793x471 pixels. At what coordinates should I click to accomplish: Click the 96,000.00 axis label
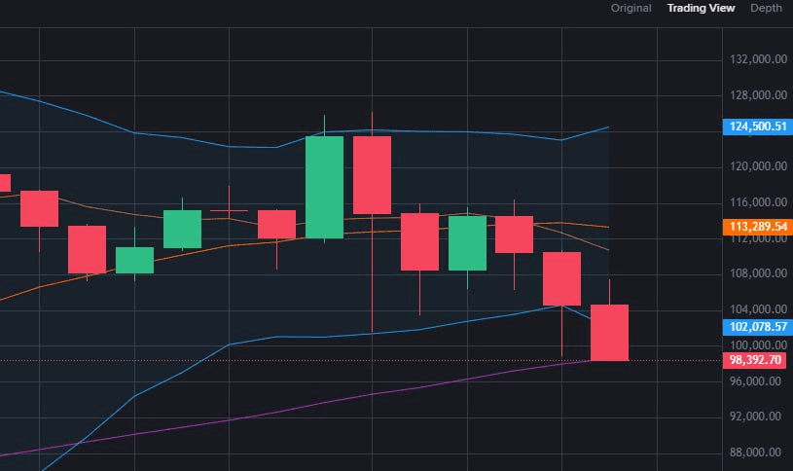[x=755, y=381]
